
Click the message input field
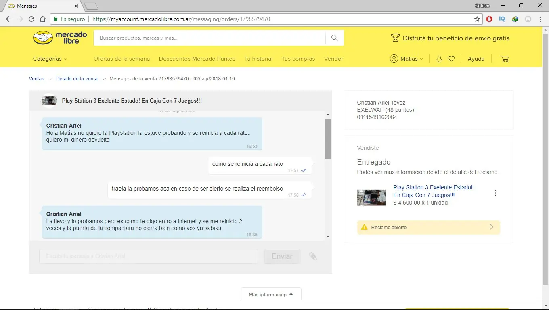(149, 256)
